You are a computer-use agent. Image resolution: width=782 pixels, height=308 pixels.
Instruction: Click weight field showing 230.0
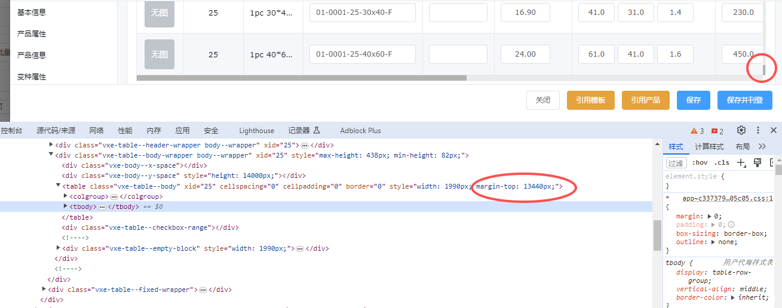coord(743,13)
